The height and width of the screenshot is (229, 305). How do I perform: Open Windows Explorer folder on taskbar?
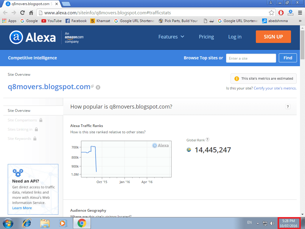[x=45, y=223]
